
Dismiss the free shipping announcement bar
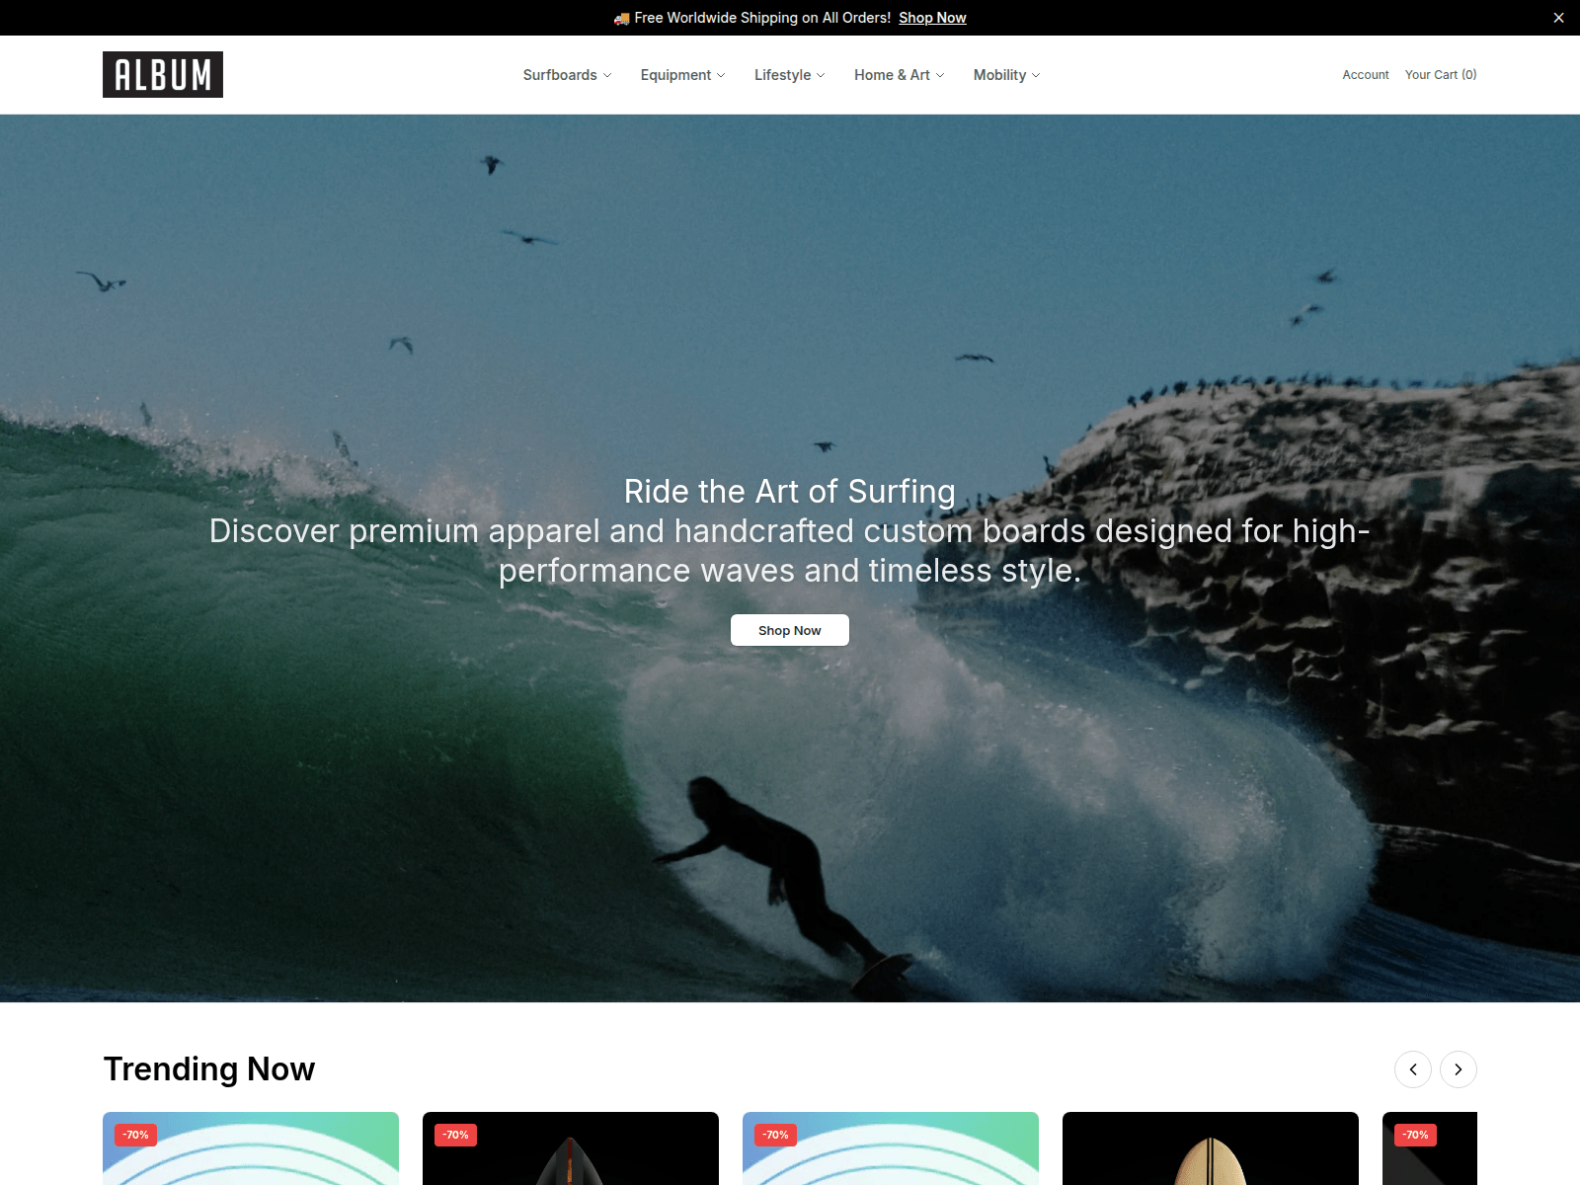point(1558,18)
